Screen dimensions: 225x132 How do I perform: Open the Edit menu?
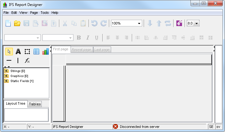point(14,13)
